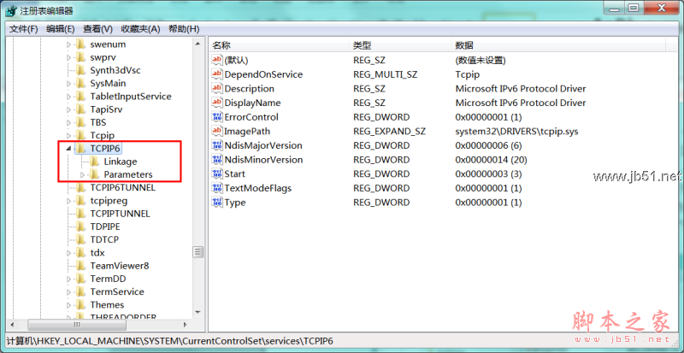684x353 pixels.
Task: Click the tree pane vertical scrollbar thumb
Action: tap(198, 251)
